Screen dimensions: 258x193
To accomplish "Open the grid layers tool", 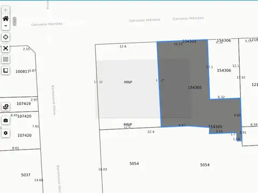I will pos(5,60).
